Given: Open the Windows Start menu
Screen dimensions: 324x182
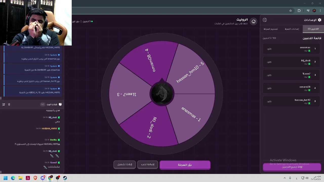Looking at the screenshot, I should coord(6,178).
